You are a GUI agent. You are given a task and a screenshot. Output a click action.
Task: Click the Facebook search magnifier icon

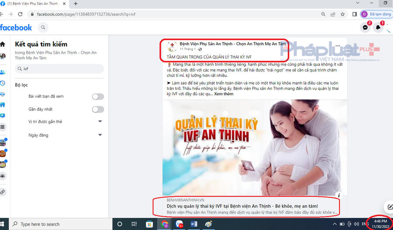tap(43, 27)
